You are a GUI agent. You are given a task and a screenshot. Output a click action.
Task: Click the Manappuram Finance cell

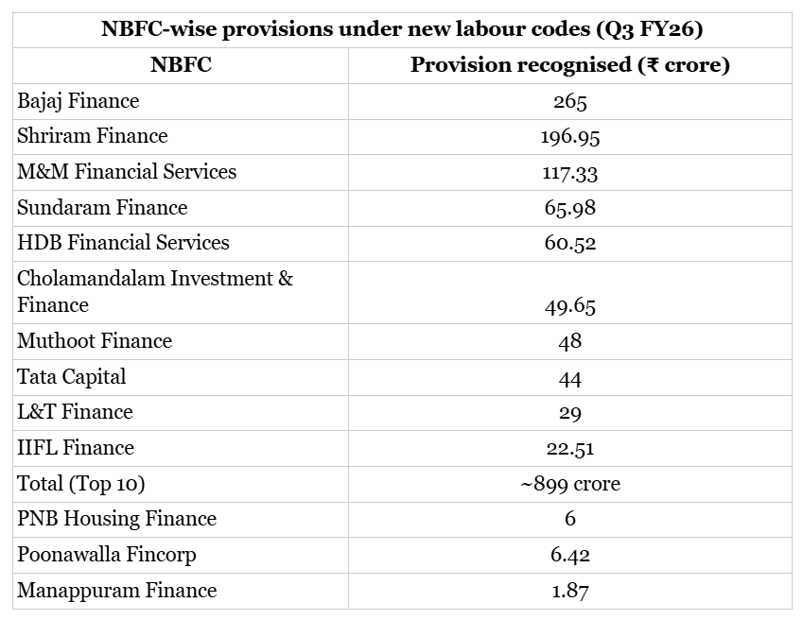(116, 591)
